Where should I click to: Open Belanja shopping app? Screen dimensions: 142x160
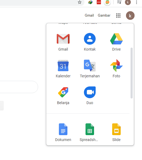[63, 96]
